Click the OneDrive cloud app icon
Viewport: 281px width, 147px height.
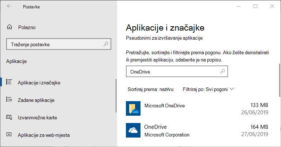point(133,130)
